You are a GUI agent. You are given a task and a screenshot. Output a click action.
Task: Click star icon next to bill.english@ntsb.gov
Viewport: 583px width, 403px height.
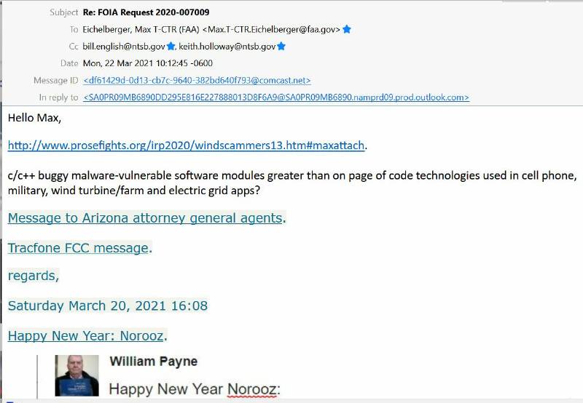tap(171, 47)
